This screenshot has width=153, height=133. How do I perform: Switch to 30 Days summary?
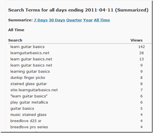[x=57, y=20]
